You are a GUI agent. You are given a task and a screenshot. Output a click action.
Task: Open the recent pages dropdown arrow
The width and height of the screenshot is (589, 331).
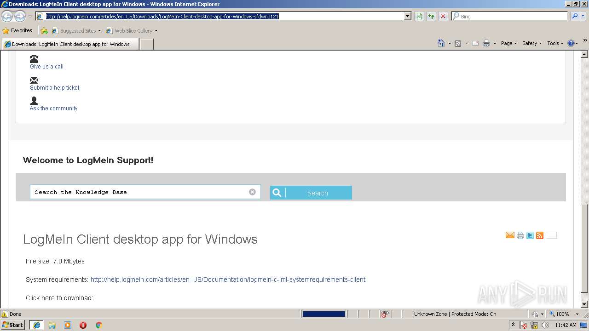[x=30, y=16]
